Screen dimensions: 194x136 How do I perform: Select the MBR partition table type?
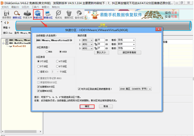pos(47,52)
